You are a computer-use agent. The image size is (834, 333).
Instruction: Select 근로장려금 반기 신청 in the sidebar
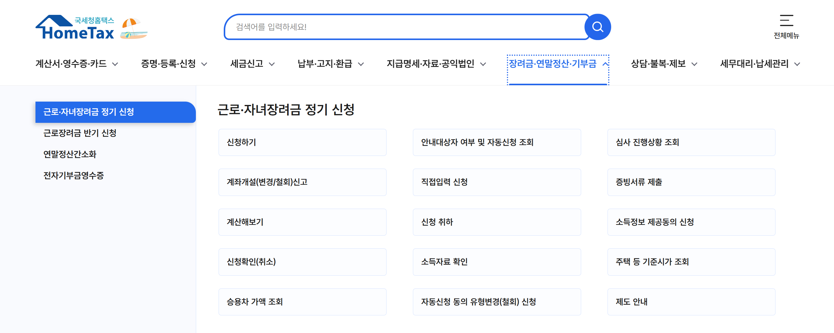pyautogui.click(x=80, y=133)
